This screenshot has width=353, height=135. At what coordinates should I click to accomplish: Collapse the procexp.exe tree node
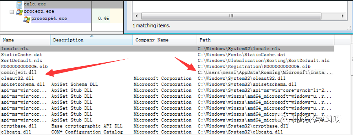click(12, 12)
